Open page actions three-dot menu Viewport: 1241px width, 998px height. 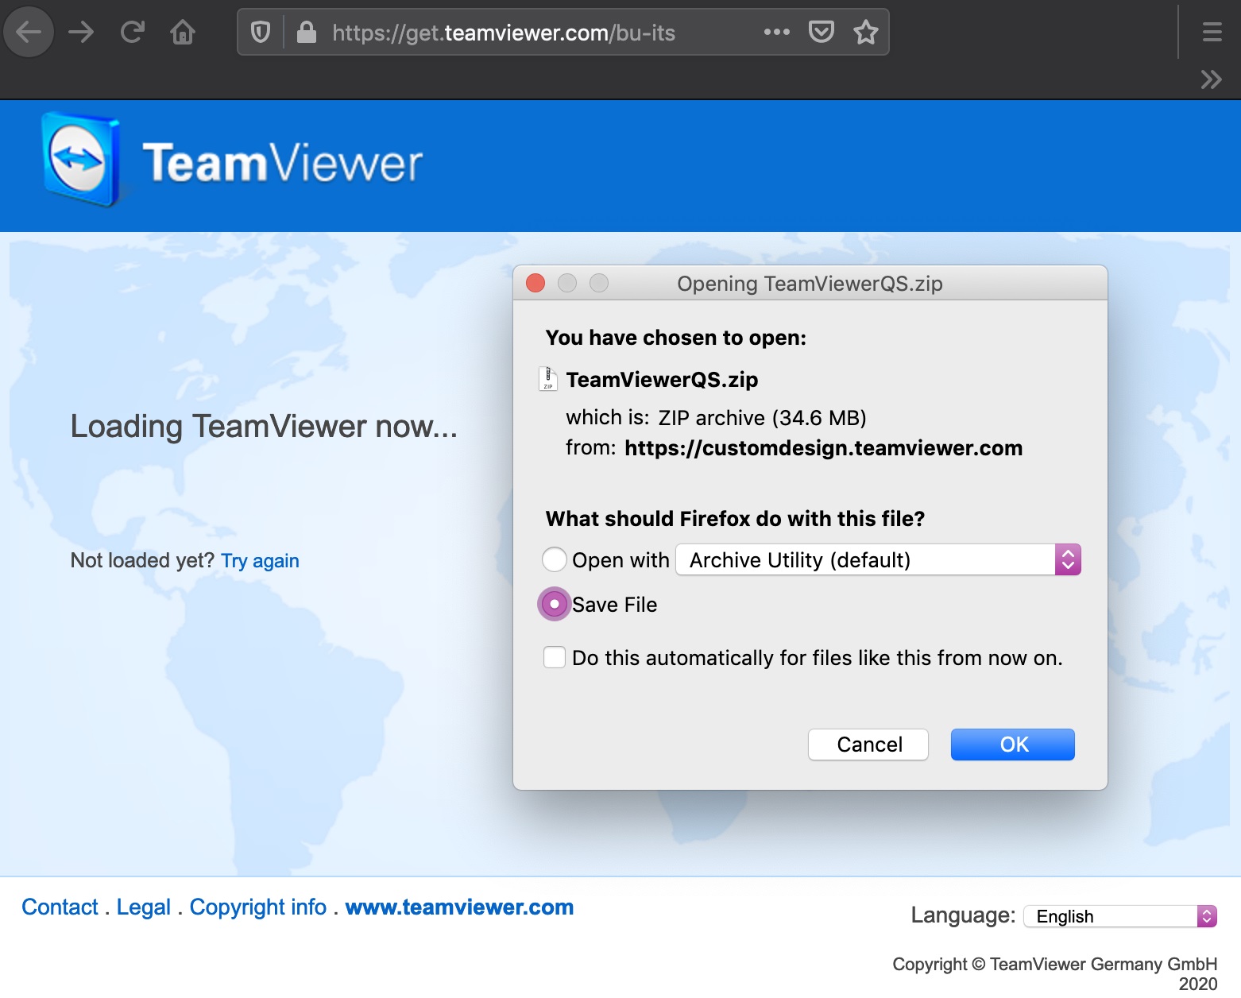pos(776,33)
